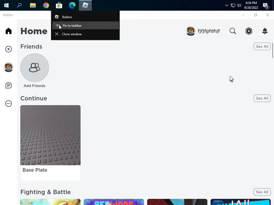Image resolution: width=274 pixels, height=205 pixels.
Task: Open the chat messages sidebar icon
Action: 8,85
